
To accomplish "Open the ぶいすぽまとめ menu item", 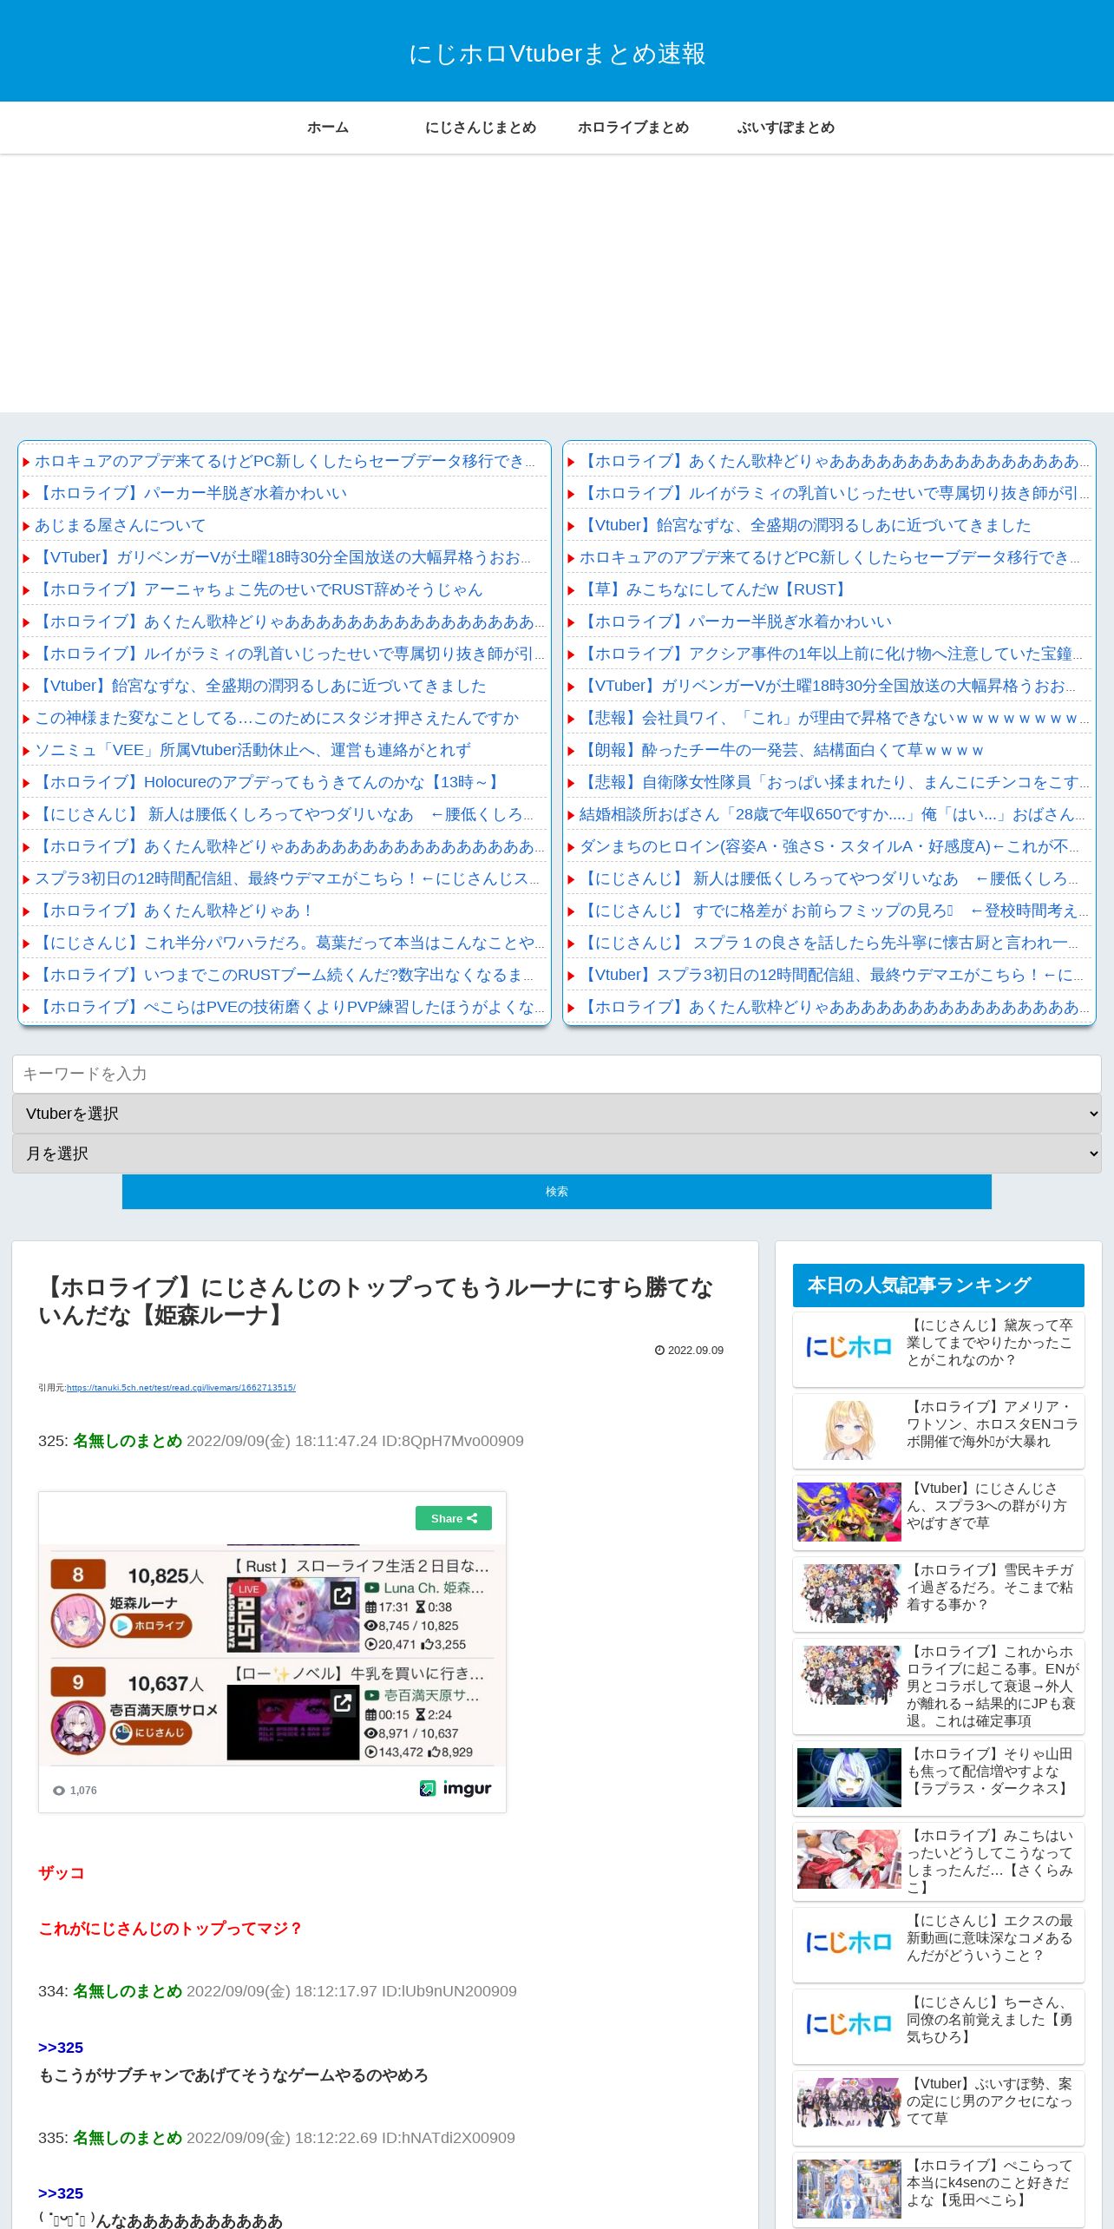I will pyautogui.click(x=786, y=128).
